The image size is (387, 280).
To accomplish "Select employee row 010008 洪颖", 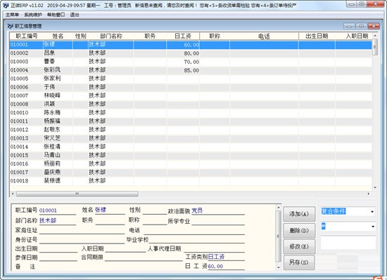I will tap(191, 104).
